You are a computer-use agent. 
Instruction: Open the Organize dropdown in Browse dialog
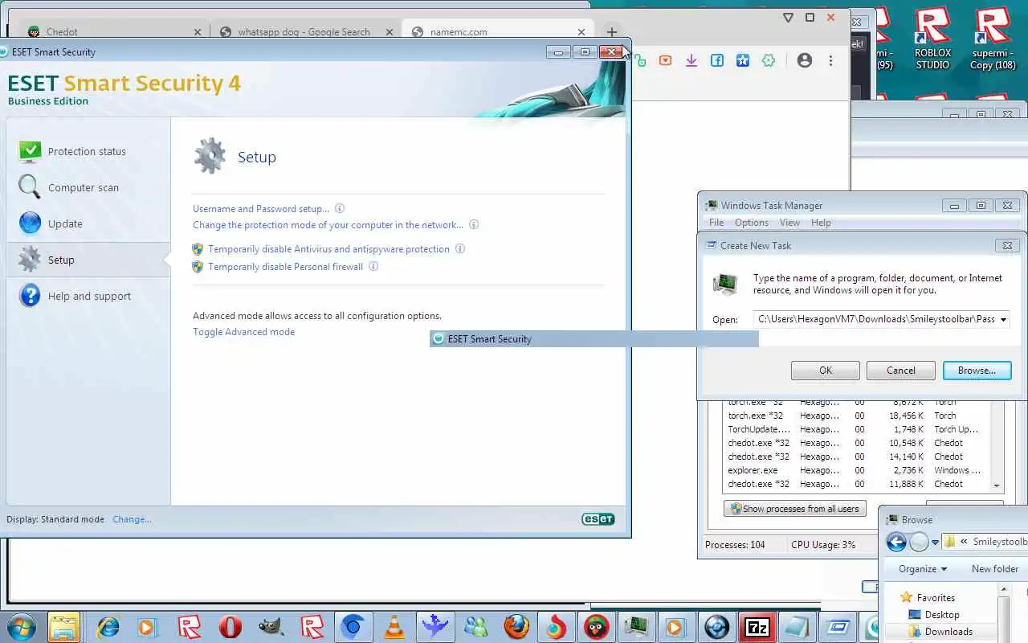point(923,568)
